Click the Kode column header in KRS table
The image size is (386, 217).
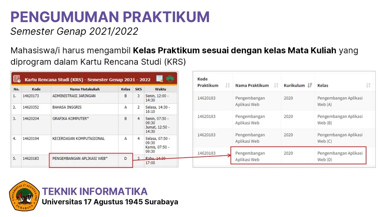(x=36, y=89)
